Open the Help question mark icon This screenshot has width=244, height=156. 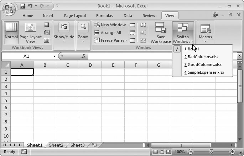215,15
